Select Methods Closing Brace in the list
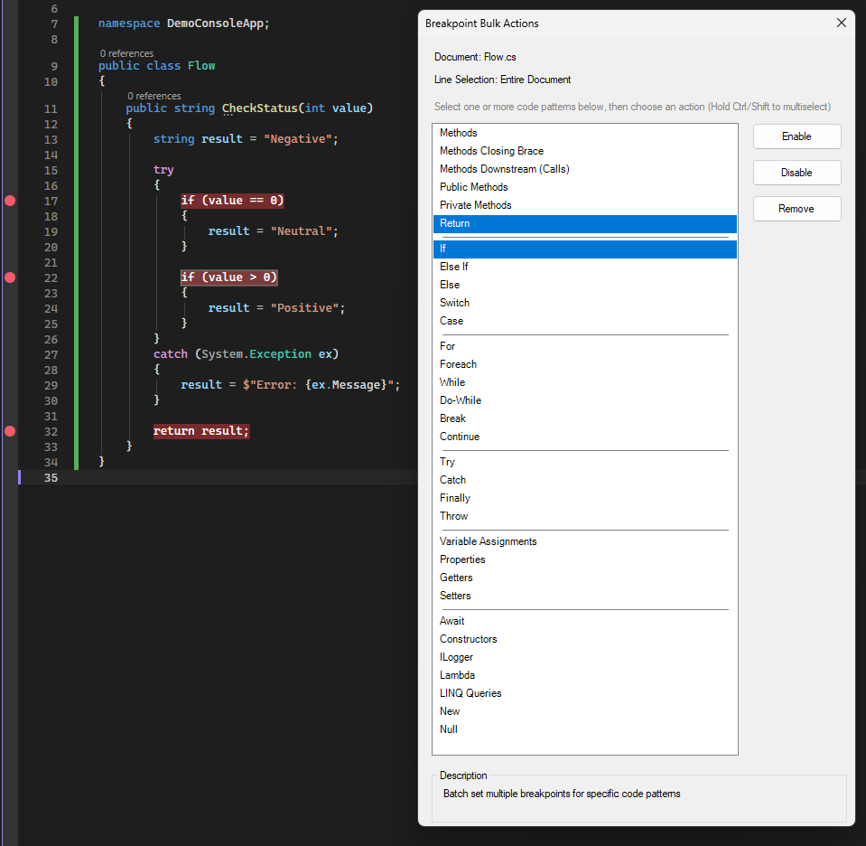Screen dimensions: 866x846 [585, 151]
